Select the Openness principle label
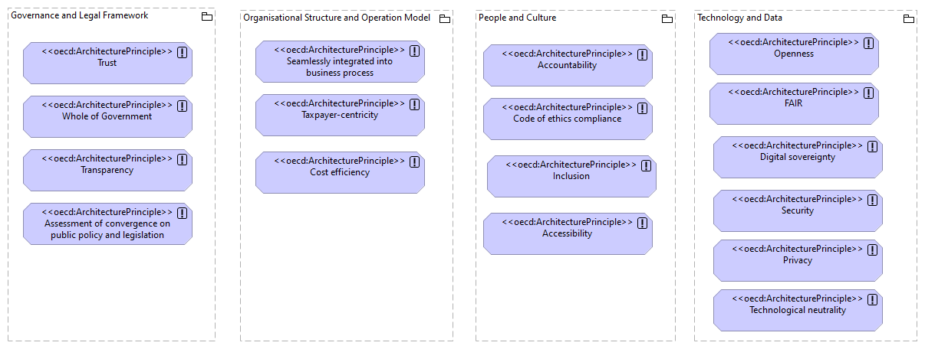This screenshot has height=349, width=925. (794, 54)
